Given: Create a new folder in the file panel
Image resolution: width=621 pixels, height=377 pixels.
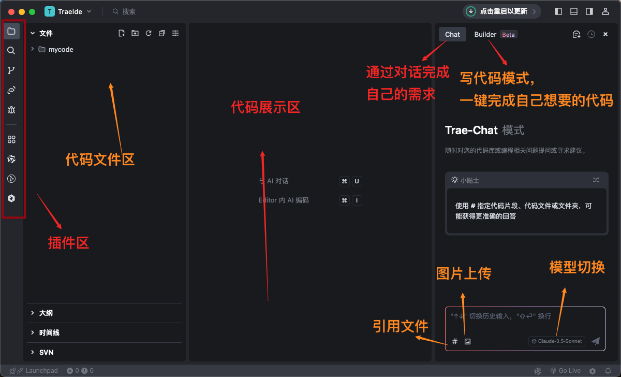Looking at the screenshot, I should (x=135, y=33).
